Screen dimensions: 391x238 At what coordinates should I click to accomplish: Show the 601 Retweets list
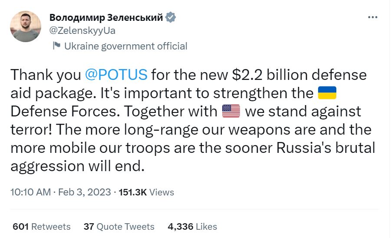coord(42,226)
